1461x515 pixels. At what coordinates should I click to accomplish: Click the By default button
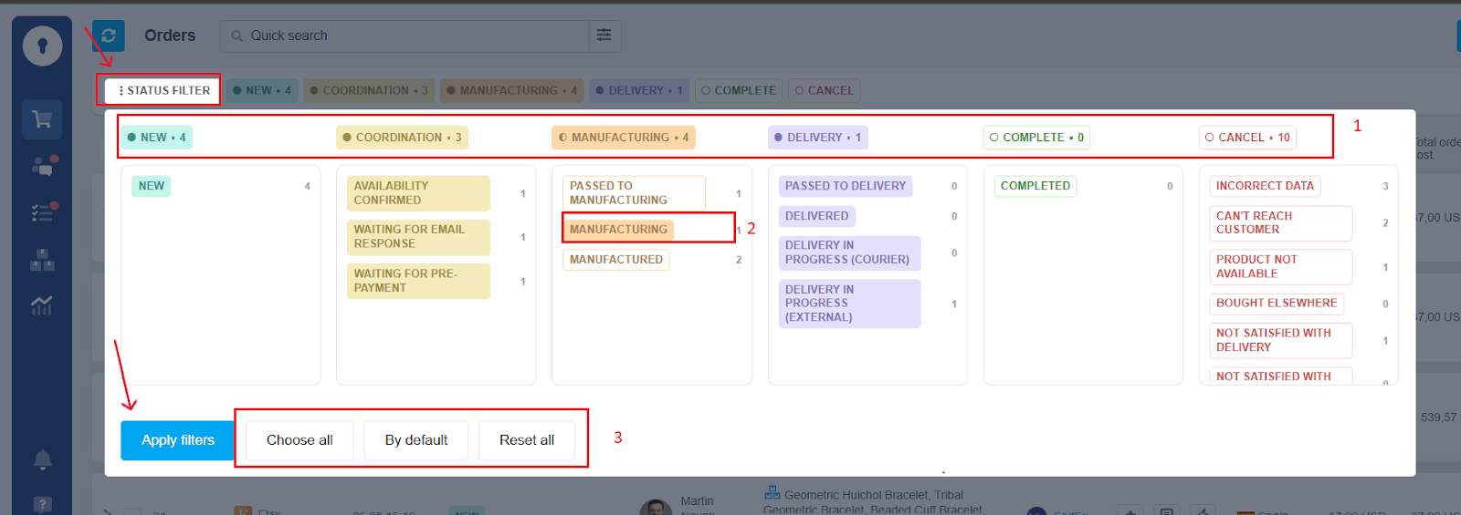pyautogui.click(x=416, y=440)
